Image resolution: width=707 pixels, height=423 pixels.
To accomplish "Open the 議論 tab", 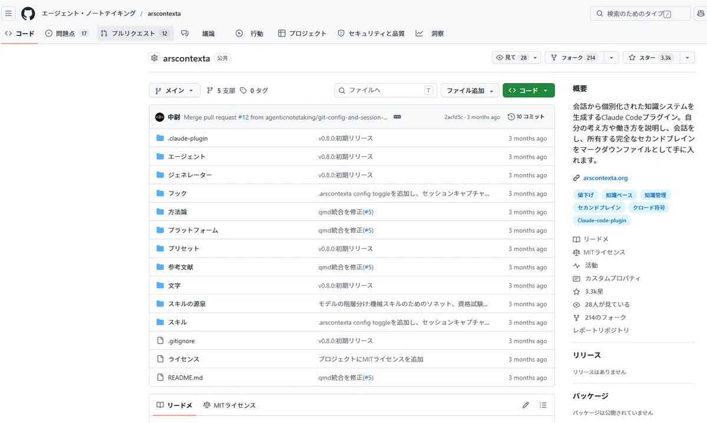I will point(208,34).
